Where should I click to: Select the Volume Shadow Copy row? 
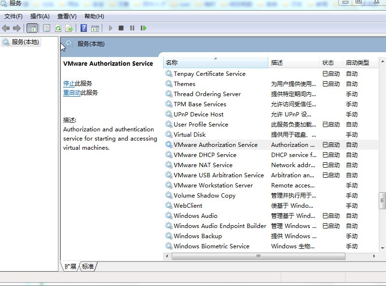(271, 196)
